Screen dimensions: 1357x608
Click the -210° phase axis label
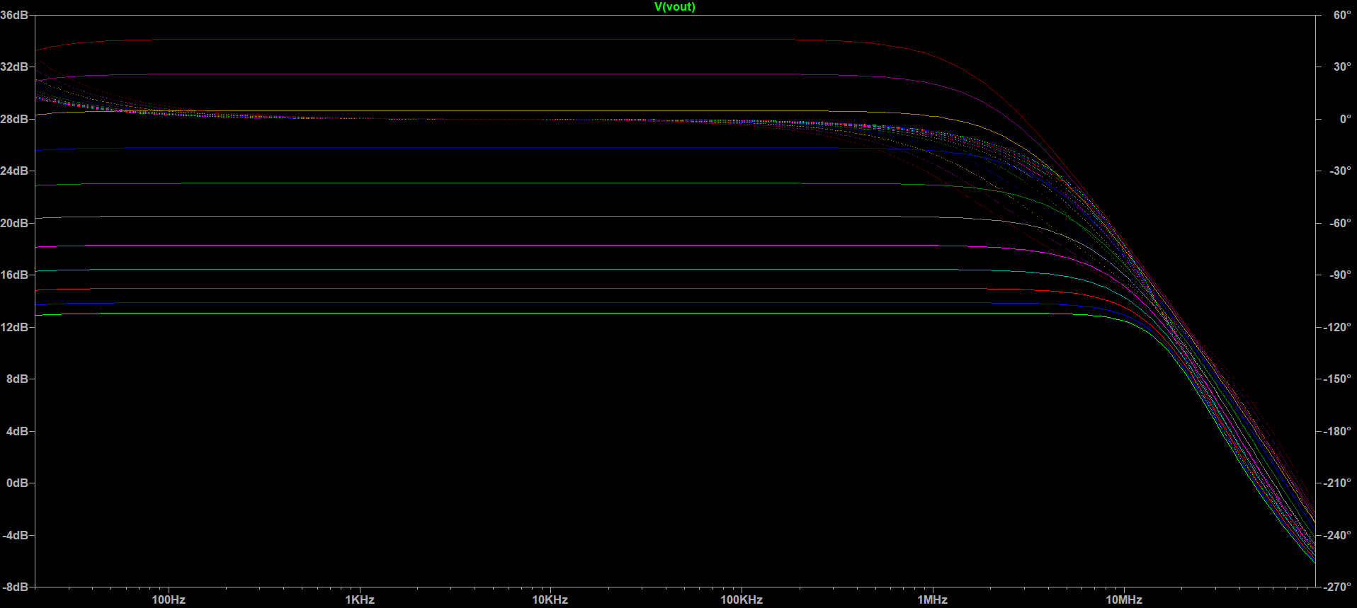(x=1337, y=483)
